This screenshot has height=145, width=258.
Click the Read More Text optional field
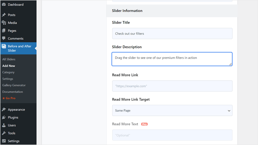tap(172, 135)
